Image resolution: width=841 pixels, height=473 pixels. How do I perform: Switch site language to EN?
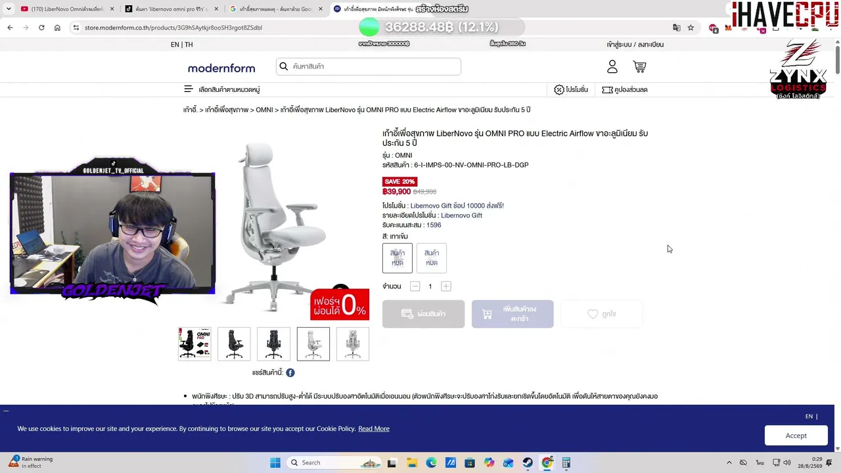(x=175, y=45)
